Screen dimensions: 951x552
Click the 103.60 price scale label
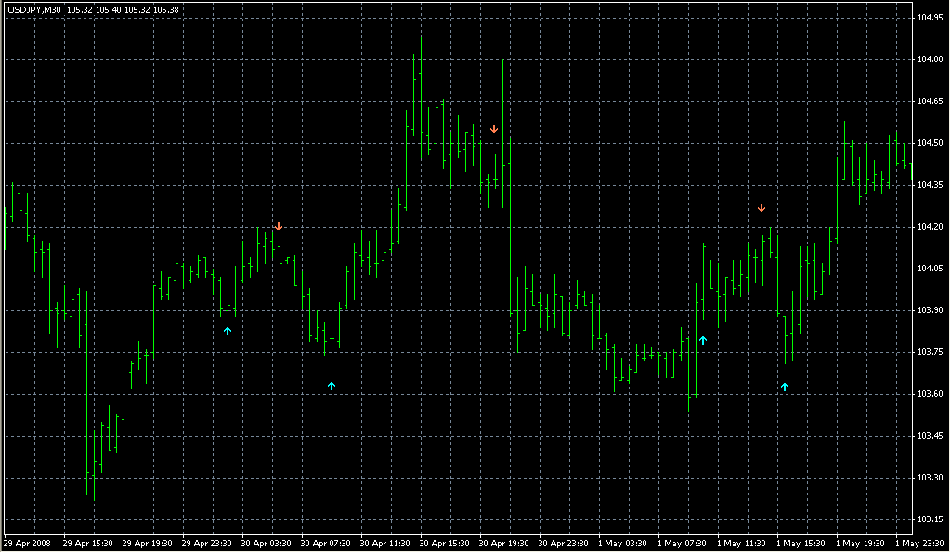click(930, 394)
